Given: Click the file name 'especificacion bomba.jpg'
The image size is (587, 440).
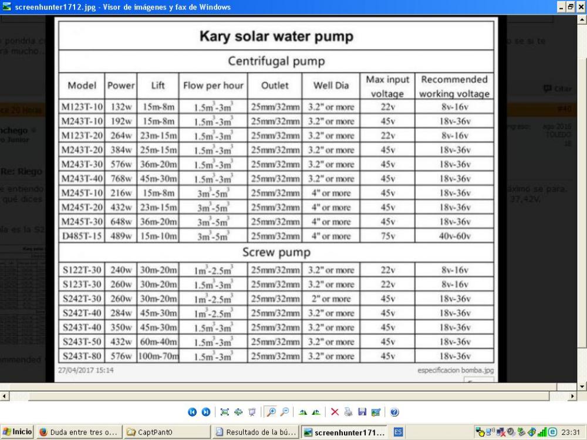Looking at the screenshot, I should tap(456, 370).
